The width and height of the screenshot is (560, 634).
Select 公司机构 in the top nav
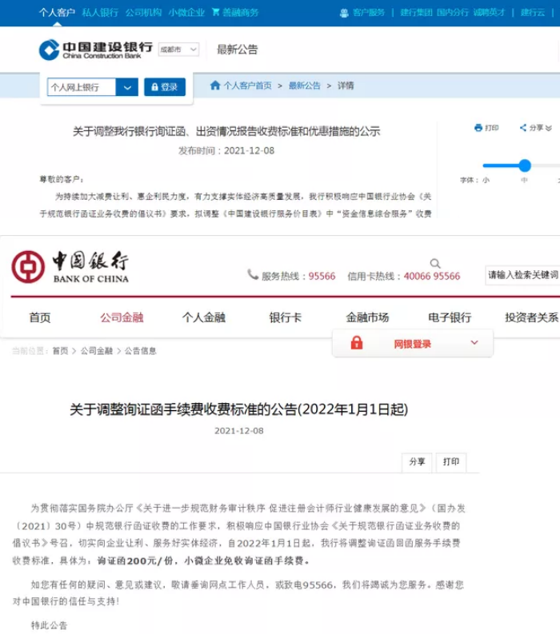[143, 13]
